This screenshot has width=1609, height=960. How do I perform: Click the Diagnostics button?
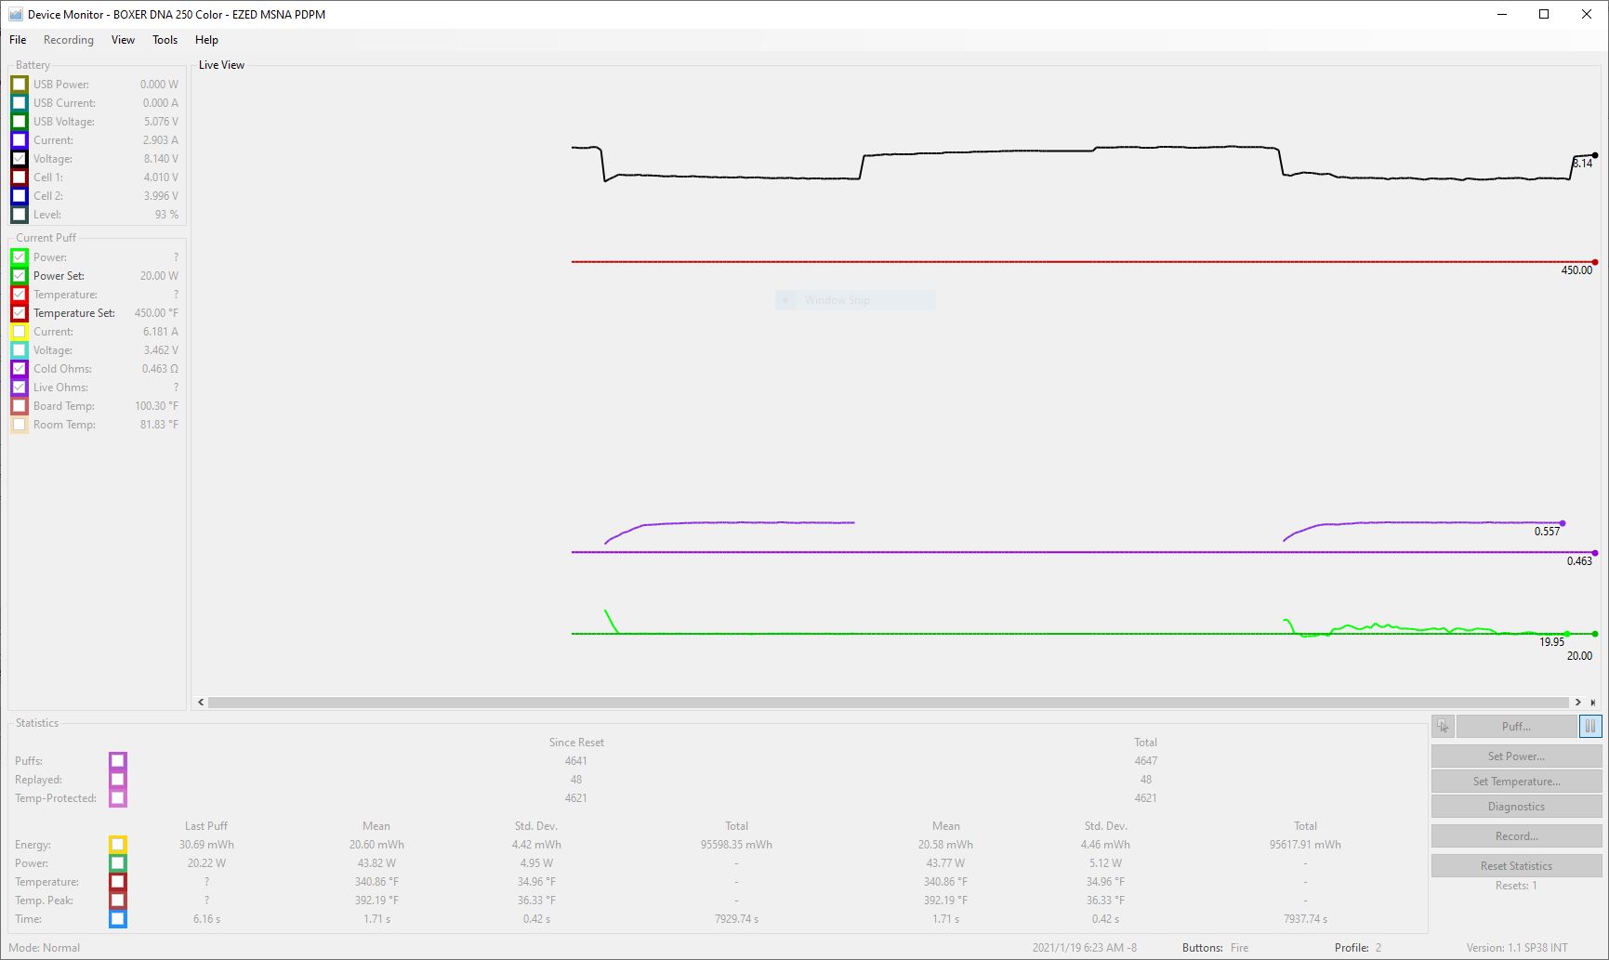coord(1516,807)
